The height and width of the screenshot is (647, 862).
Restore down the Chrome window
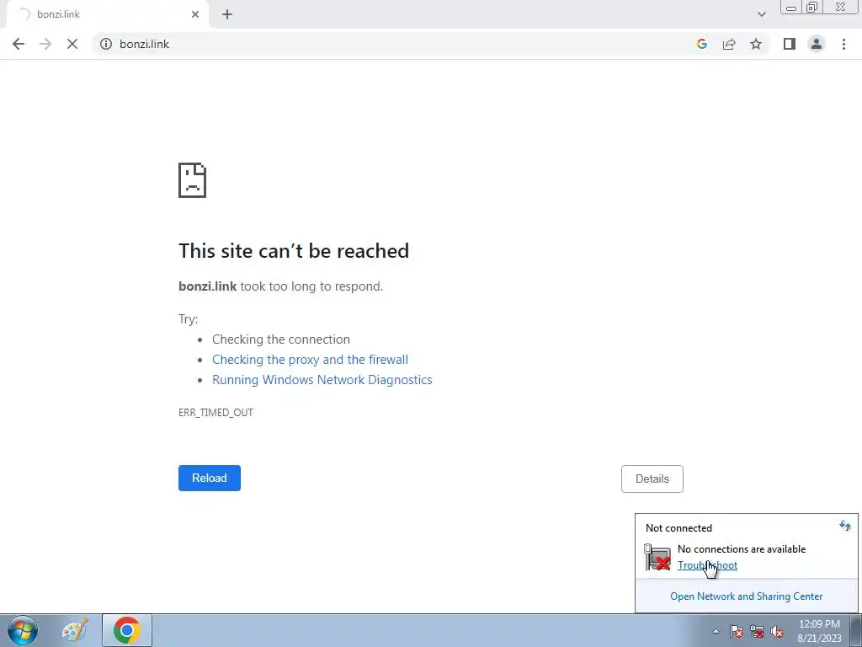pyautogui.click(x=811, y=8)
